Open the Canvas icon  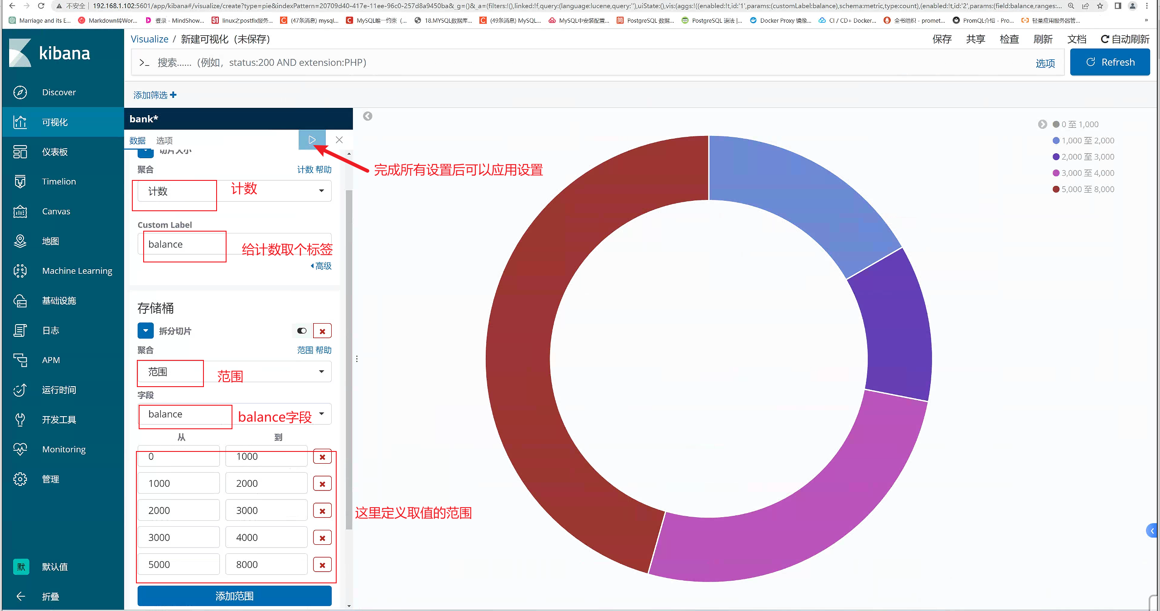(x=20, y=211)
